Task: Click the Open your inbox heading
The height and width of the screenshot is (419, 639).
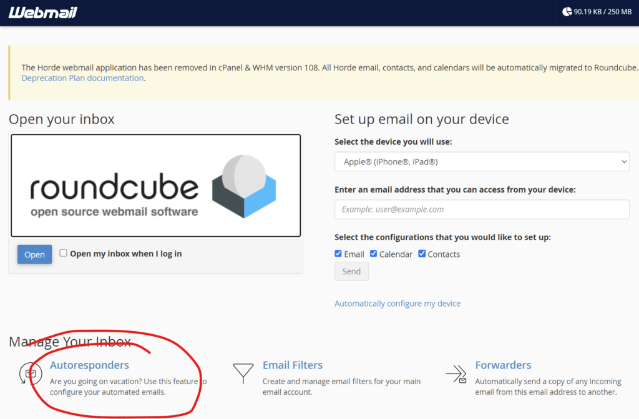Action: (x=62, y=119)
